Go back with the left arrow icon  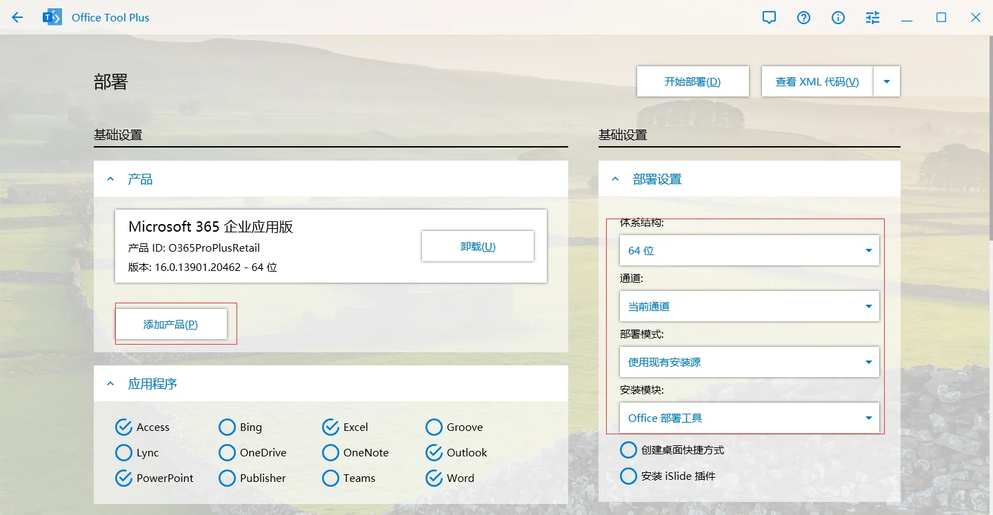tap(17, 17)
